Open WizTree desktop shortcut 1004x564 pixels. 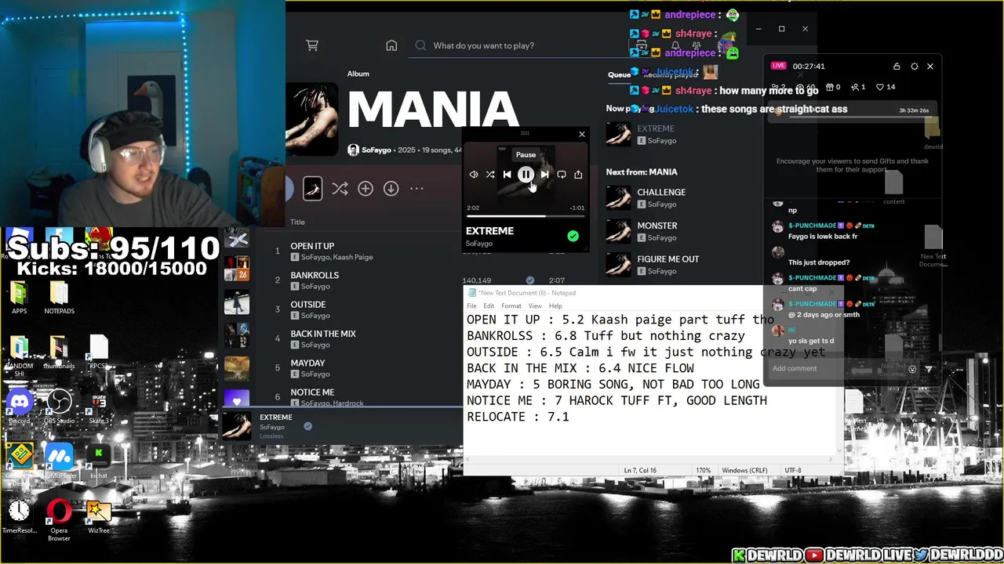[99, 517]
